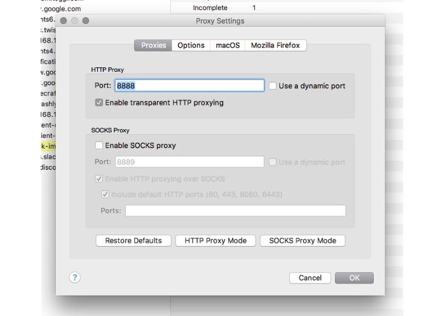Open the Options tab
Image resolution: width=445 pixels, height=316 pixels.
pos(191,45)
